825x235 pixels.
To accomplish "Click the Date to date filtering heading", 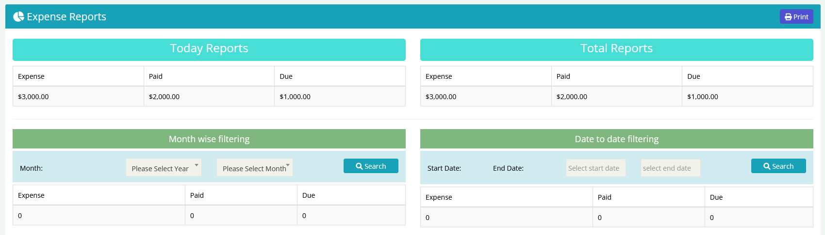I will click(616, 139).
